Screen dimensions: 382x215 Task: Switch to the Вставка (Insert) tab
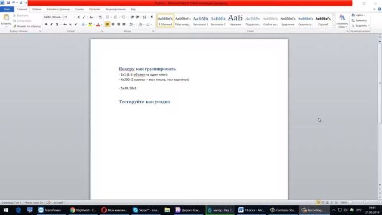[37, 10]
